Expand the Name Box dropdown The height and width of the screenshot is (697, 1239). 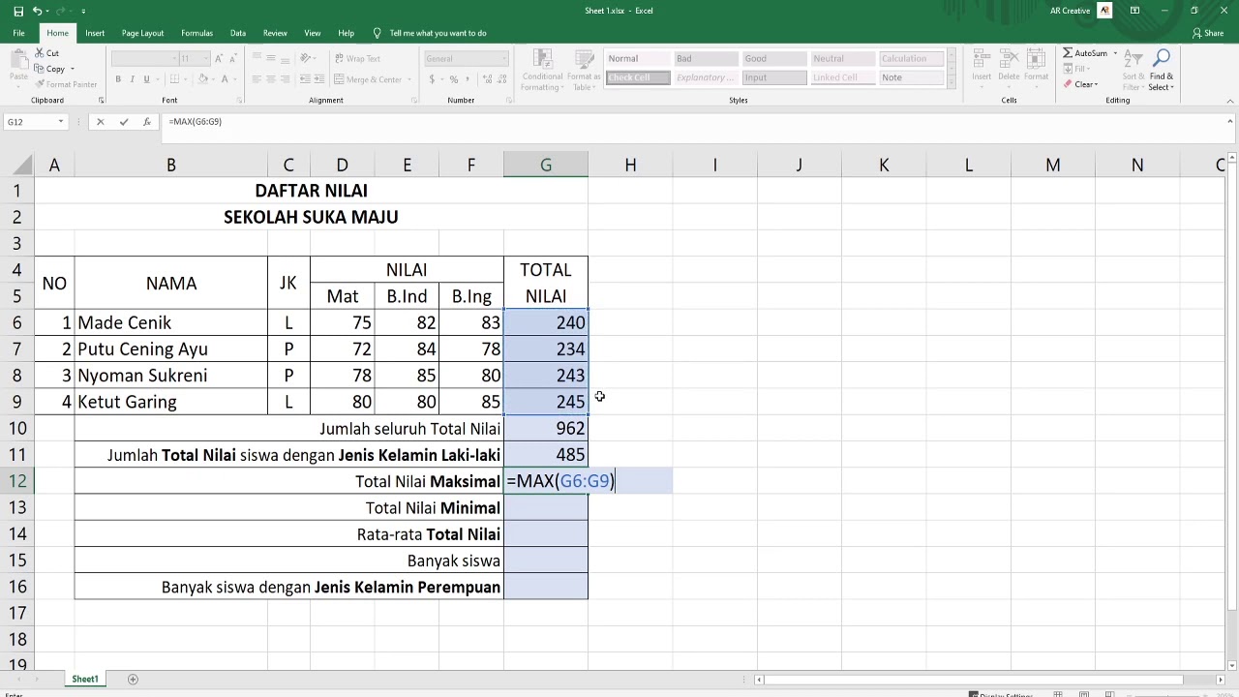(61, 122)
